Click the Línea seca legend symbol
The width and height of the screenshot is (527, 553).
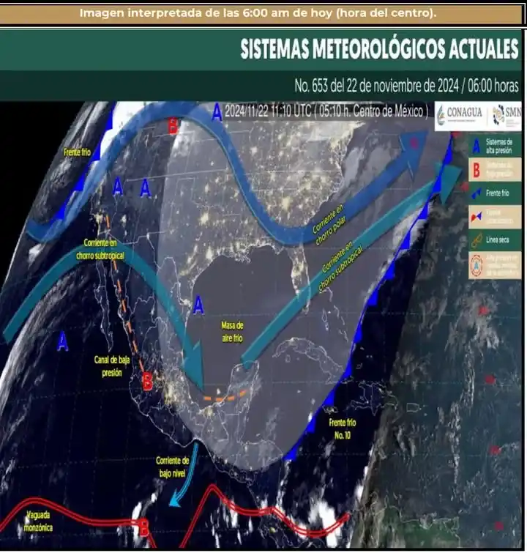pos(476,240)
